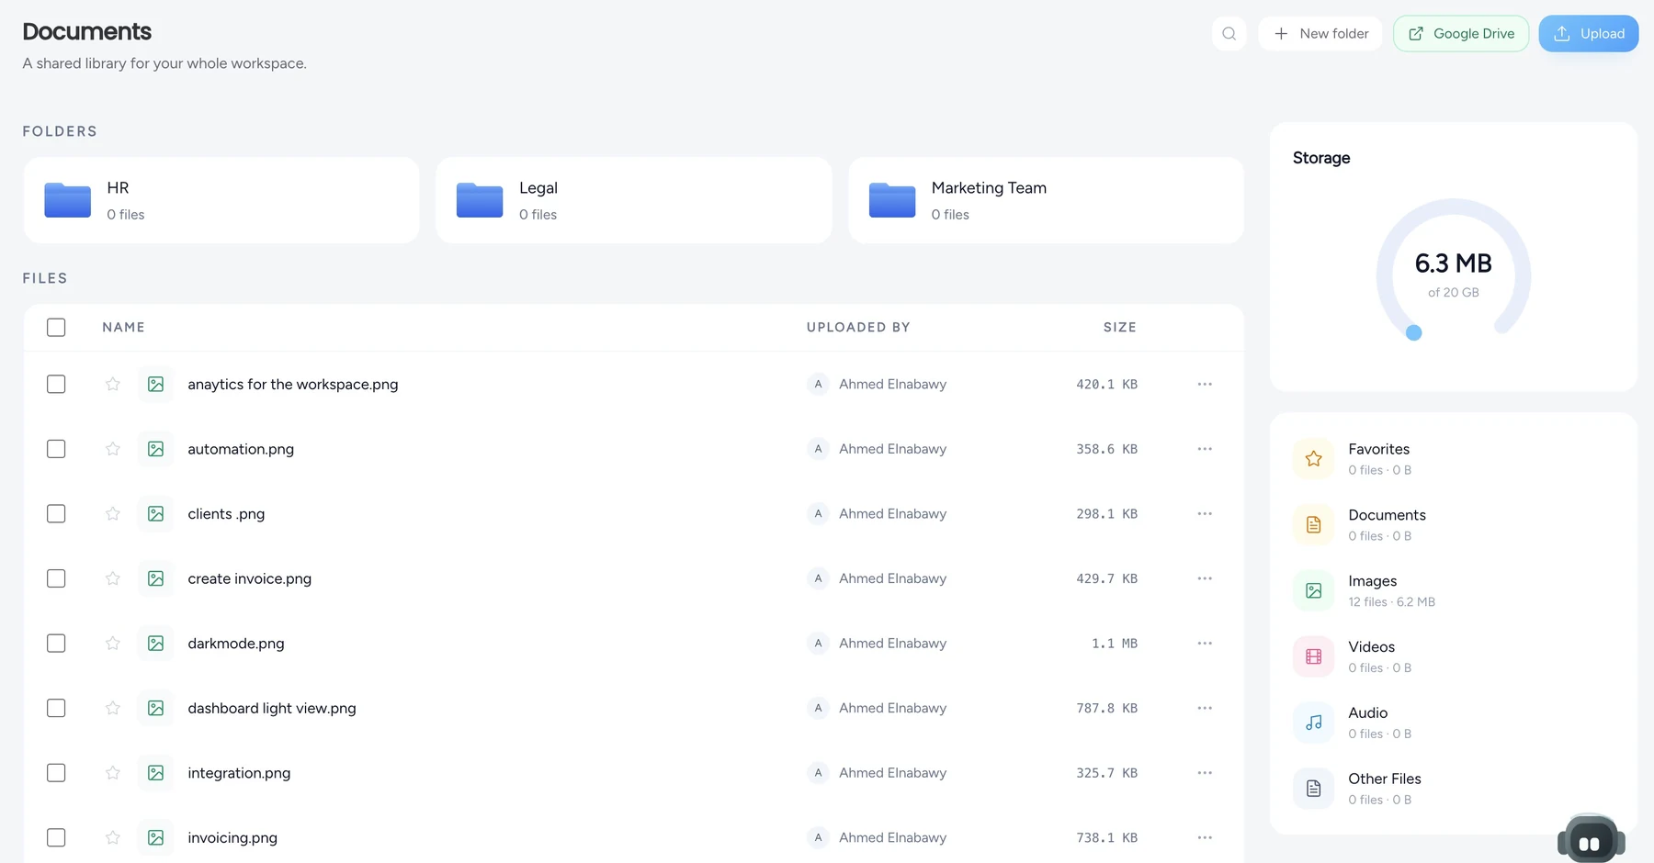Open more options for darkmode.png
The width and height of the screenshot is (1654, 863).
coord(1205,644)
